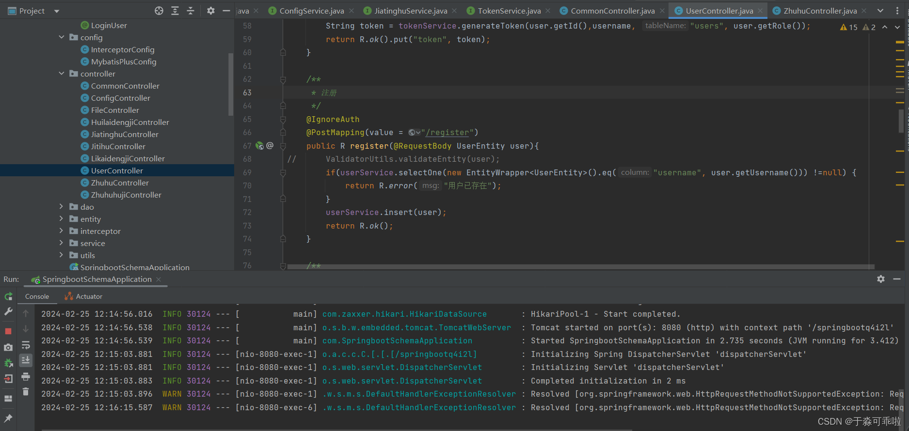Open Run panel gear settings
This screenshot has width=909, height=431.
(x=881, y=279)
